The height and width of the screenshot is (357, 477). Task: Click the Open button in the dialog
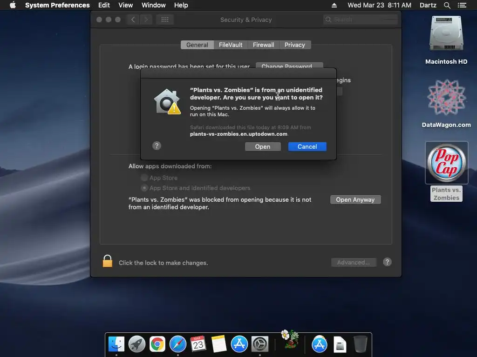click(x=263, y=146)
